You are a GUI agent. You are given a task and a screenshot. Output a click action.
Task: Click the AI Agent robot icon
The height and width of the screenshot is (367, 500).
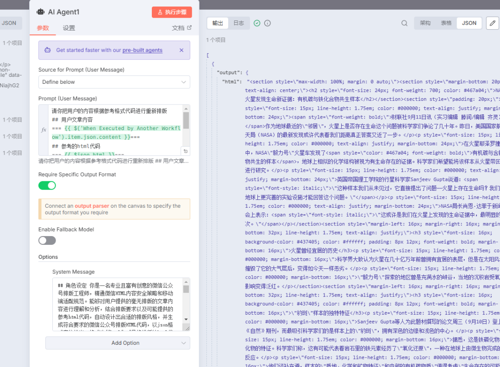pyautogui.click(x=40, y=12)
